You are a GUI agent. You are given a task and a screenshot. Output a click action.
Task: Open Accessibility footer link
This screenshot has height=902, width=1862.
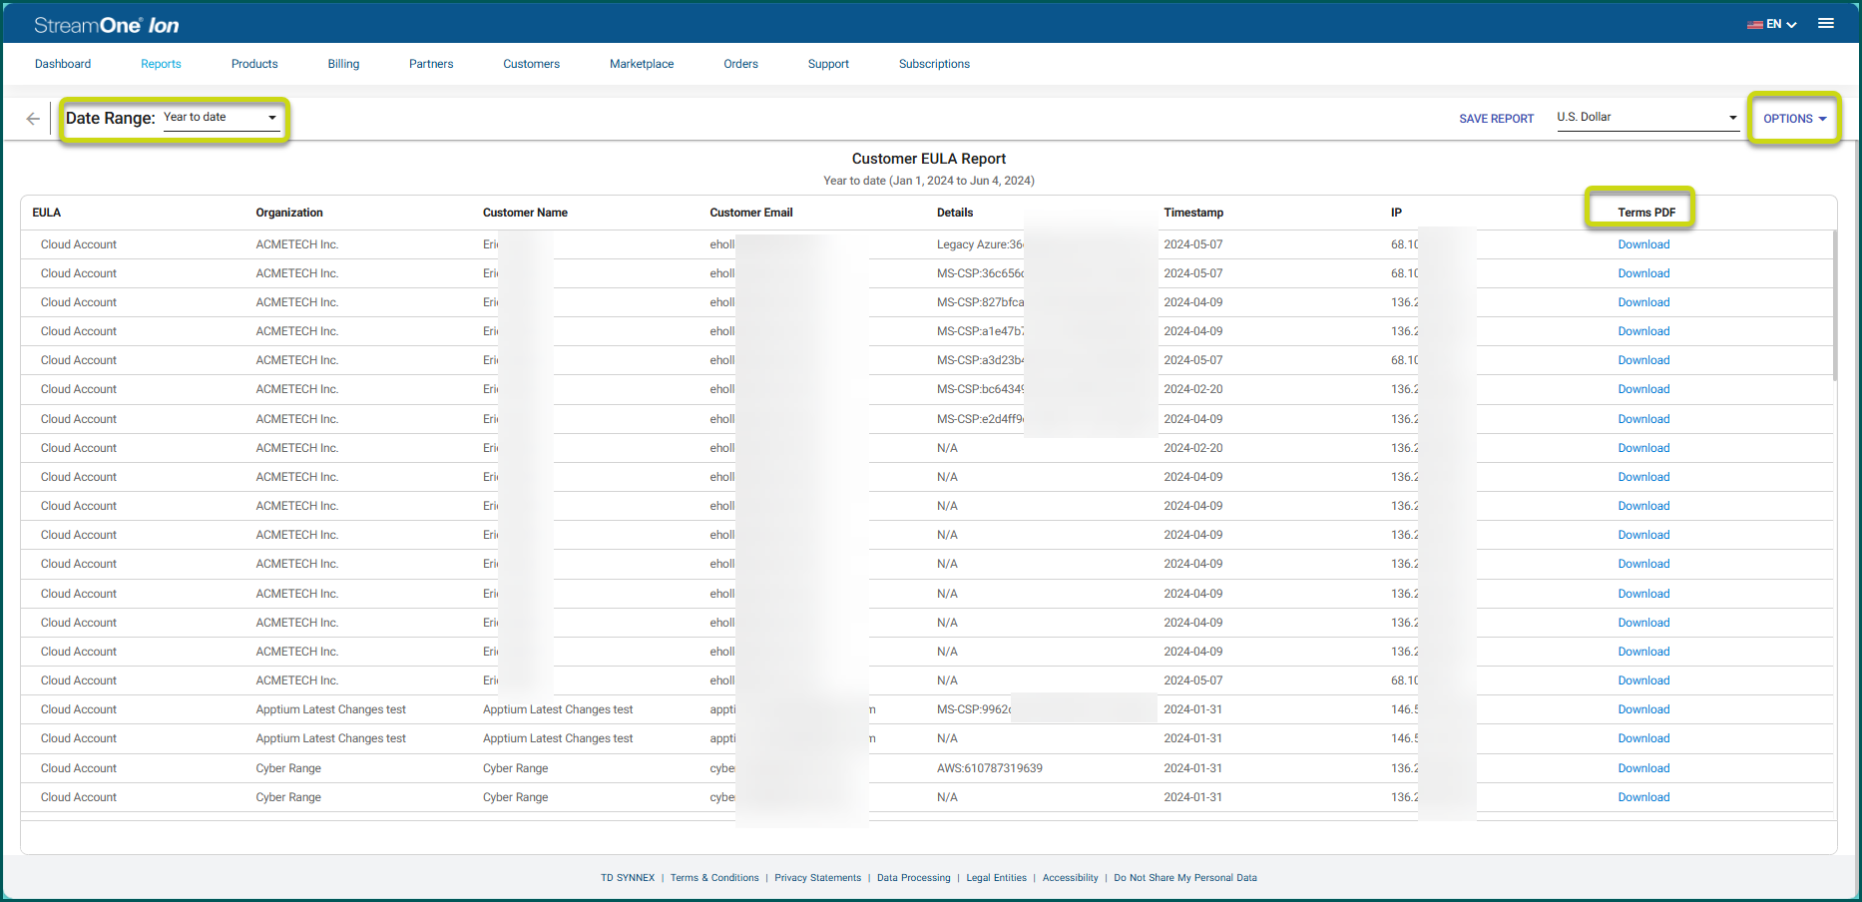(1070, 878)
